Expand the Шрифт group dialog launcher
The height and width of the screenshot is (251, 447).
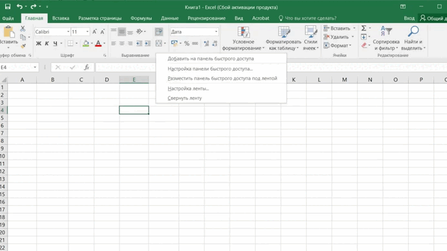pos(105,56)
